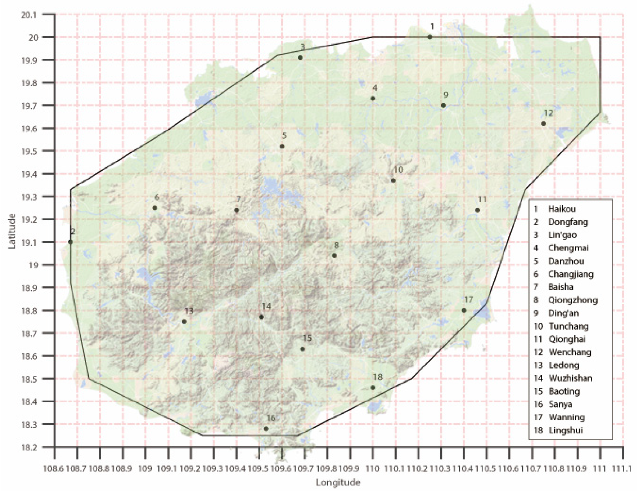Screen dimensions: 637x491
Task: Select Lingshui in the legend list
Action: [x=565, y=430]
